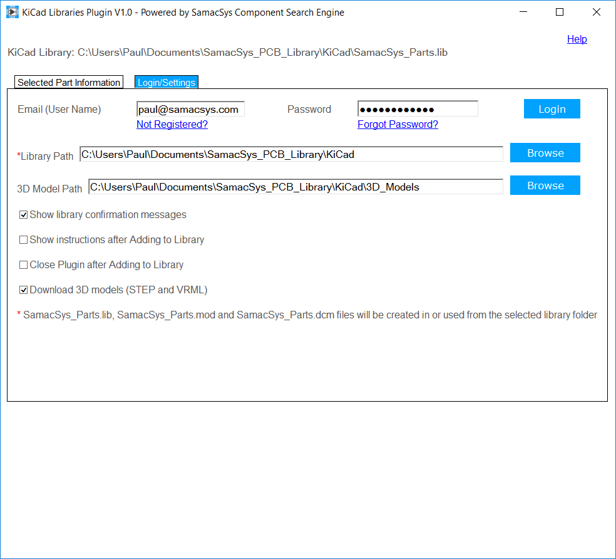Select the Login/Settings tab
Screen dimensions: 616x559
click(x=166, y=82)
